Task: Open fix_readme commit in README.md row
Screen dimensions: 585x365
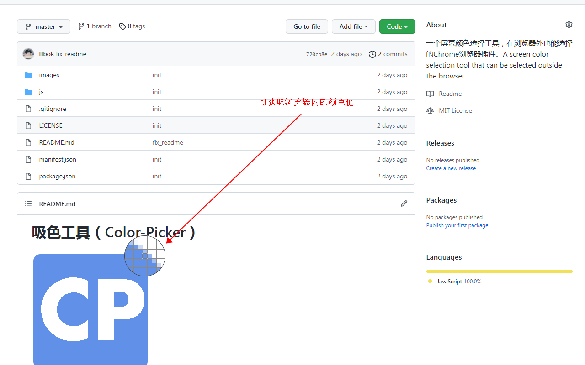Action: (168, 142)
